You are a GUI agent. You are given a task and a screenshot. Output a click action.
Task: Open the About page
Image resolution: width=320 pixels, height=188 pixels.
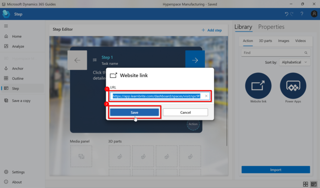[x=17, y=182]
